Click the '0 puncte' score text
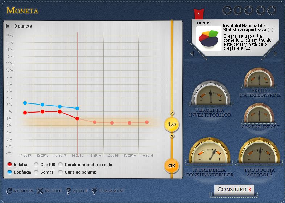Screen dimensions: 285x203 coord(23,26)
